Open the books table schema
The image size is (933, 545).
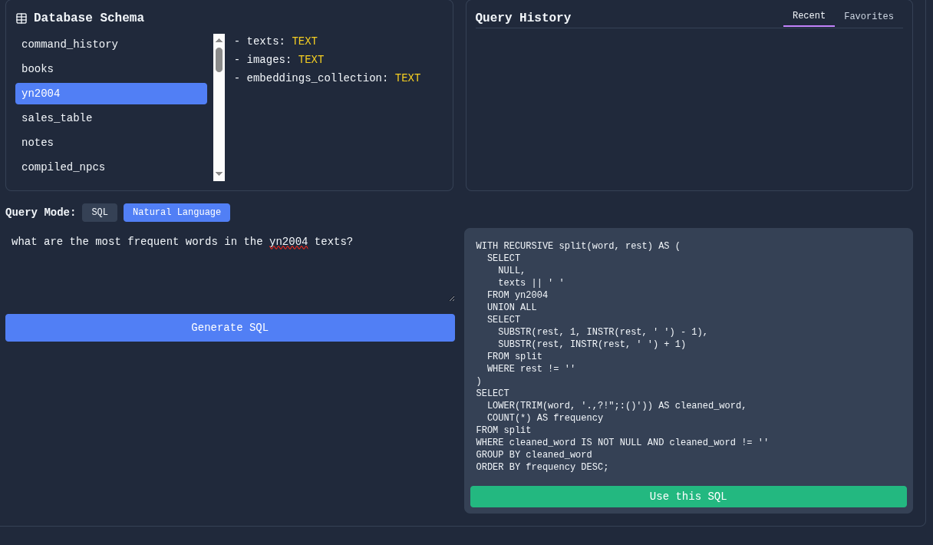(x=110, y=68)
